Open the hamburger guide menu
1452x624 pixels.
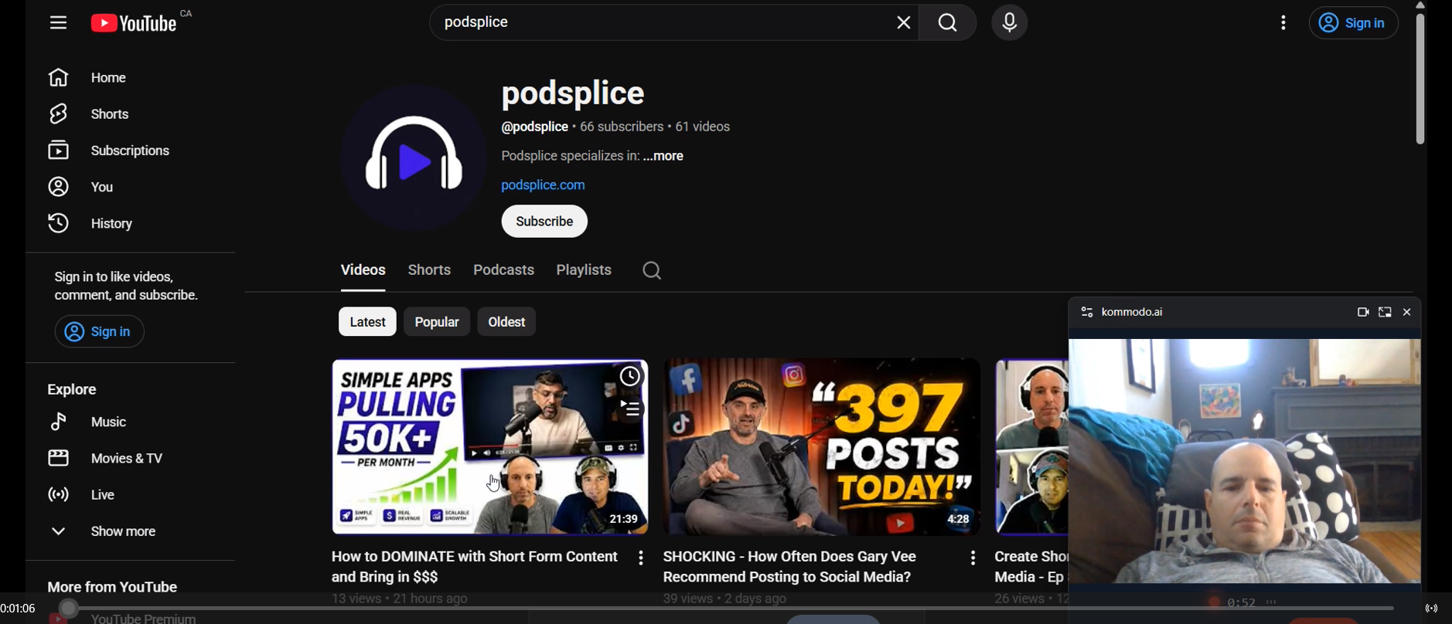[x=58, y=22]
